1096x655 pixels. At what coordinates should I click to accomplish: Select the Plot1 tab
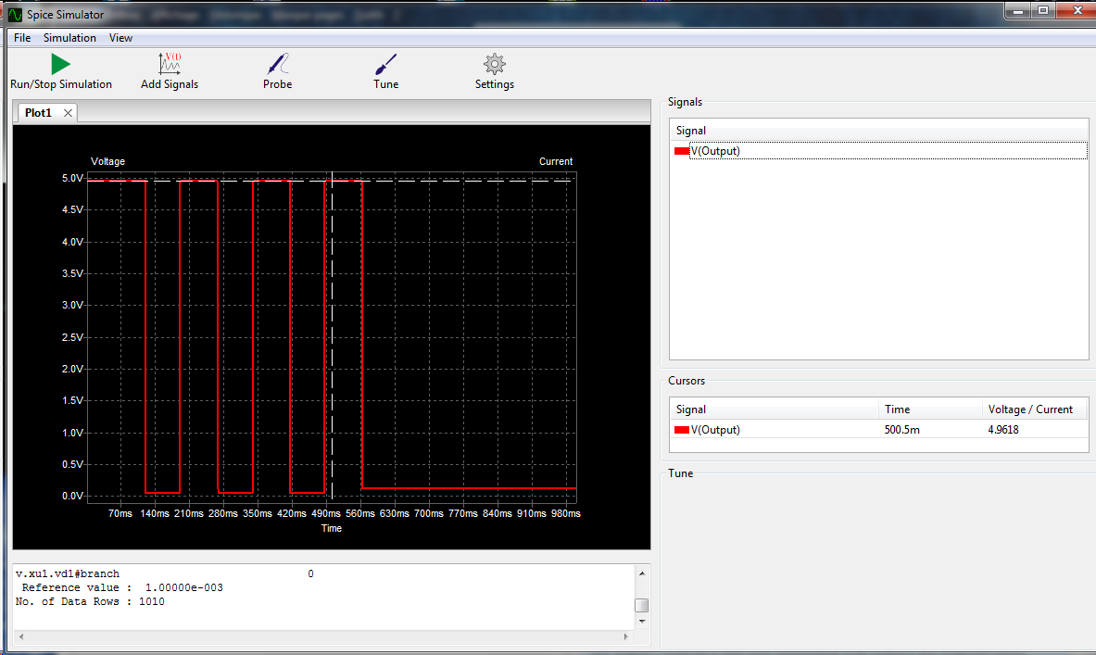click(x=38, y=112)
